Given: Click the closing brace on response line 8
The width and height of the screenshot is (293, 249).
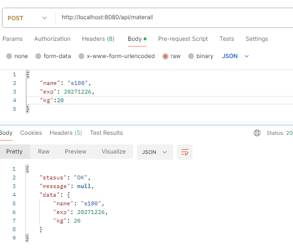Looking at the screenshot, I should coord(41,229).
